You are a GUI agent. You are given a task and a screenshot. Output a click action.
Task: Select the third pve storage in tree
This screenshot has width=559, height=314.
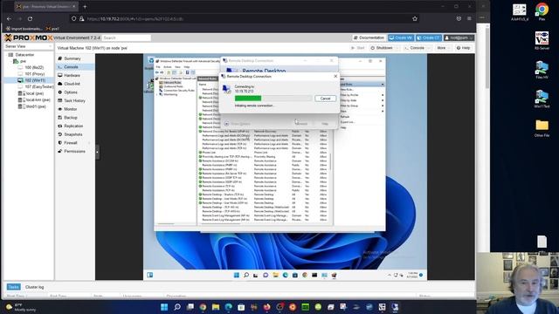(36, 106)
